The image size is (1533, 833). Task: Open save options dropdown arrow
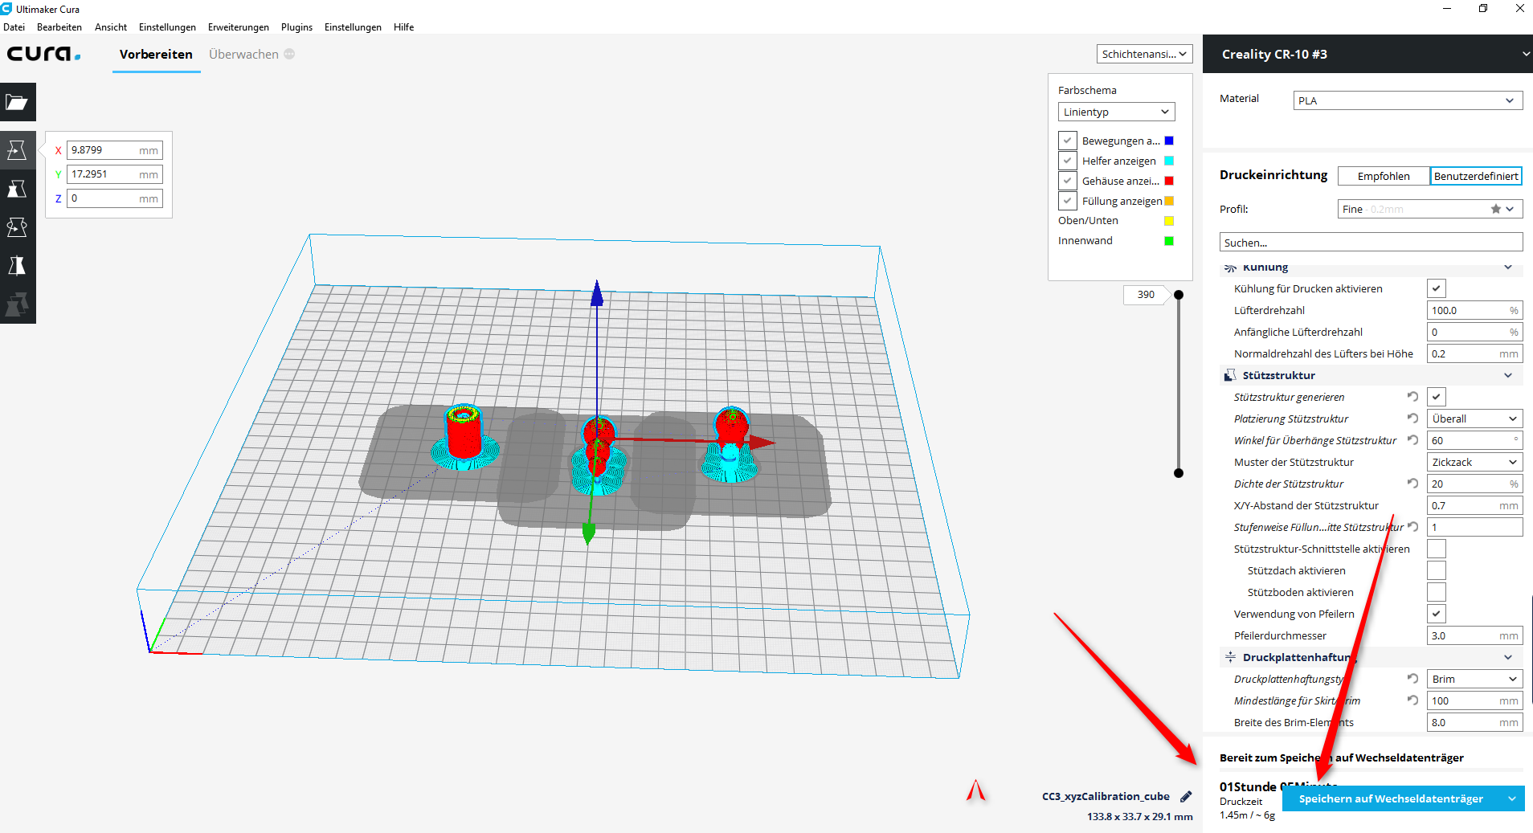tap(1512, 798)
